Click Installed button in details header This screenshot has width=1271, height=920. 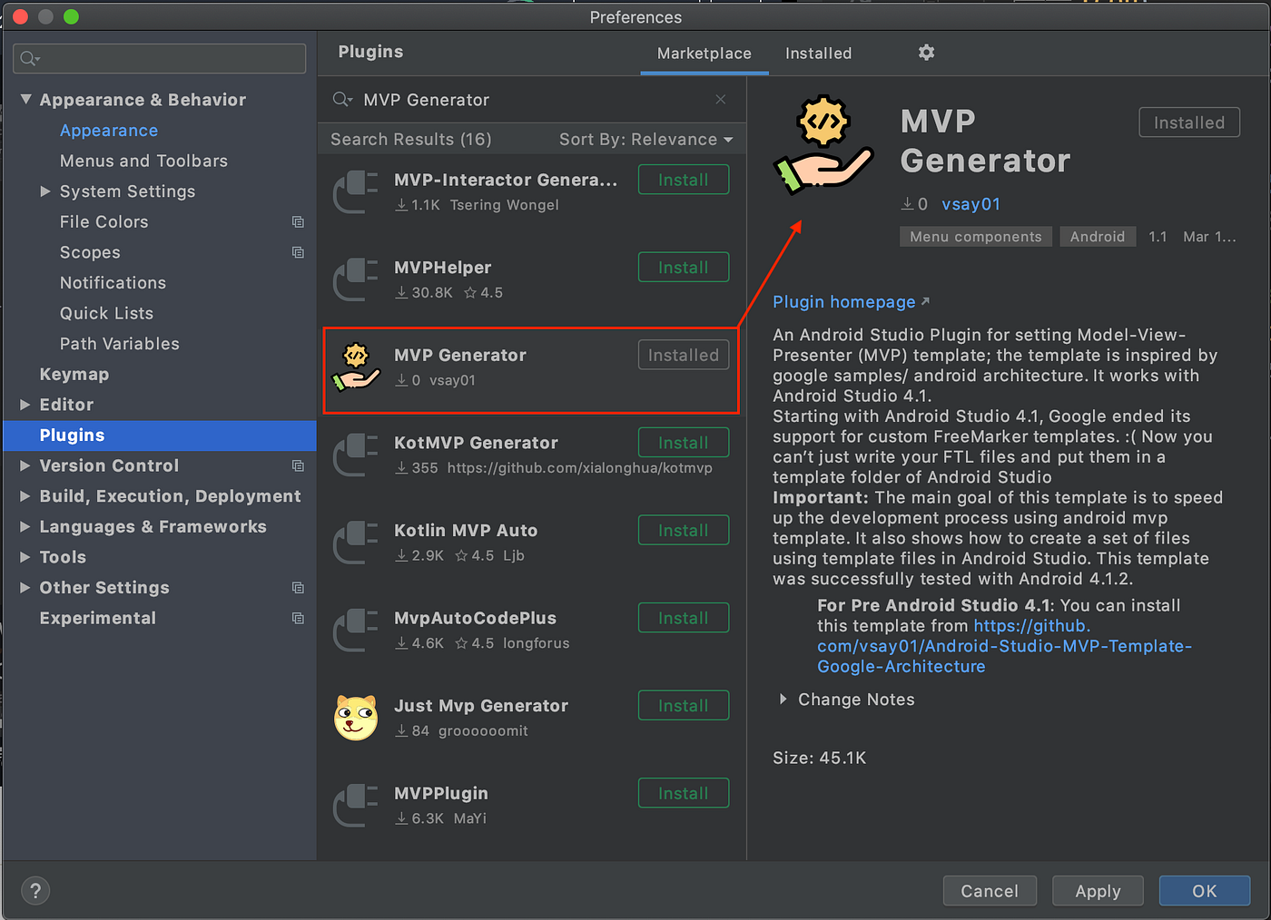1189,122
